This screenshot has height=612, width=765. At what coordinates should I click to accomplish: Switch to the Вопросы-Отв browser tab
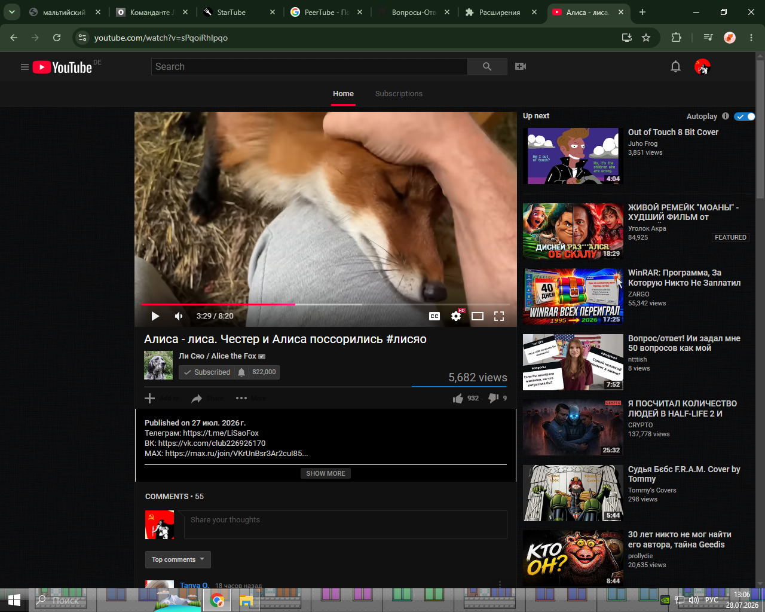415,12
